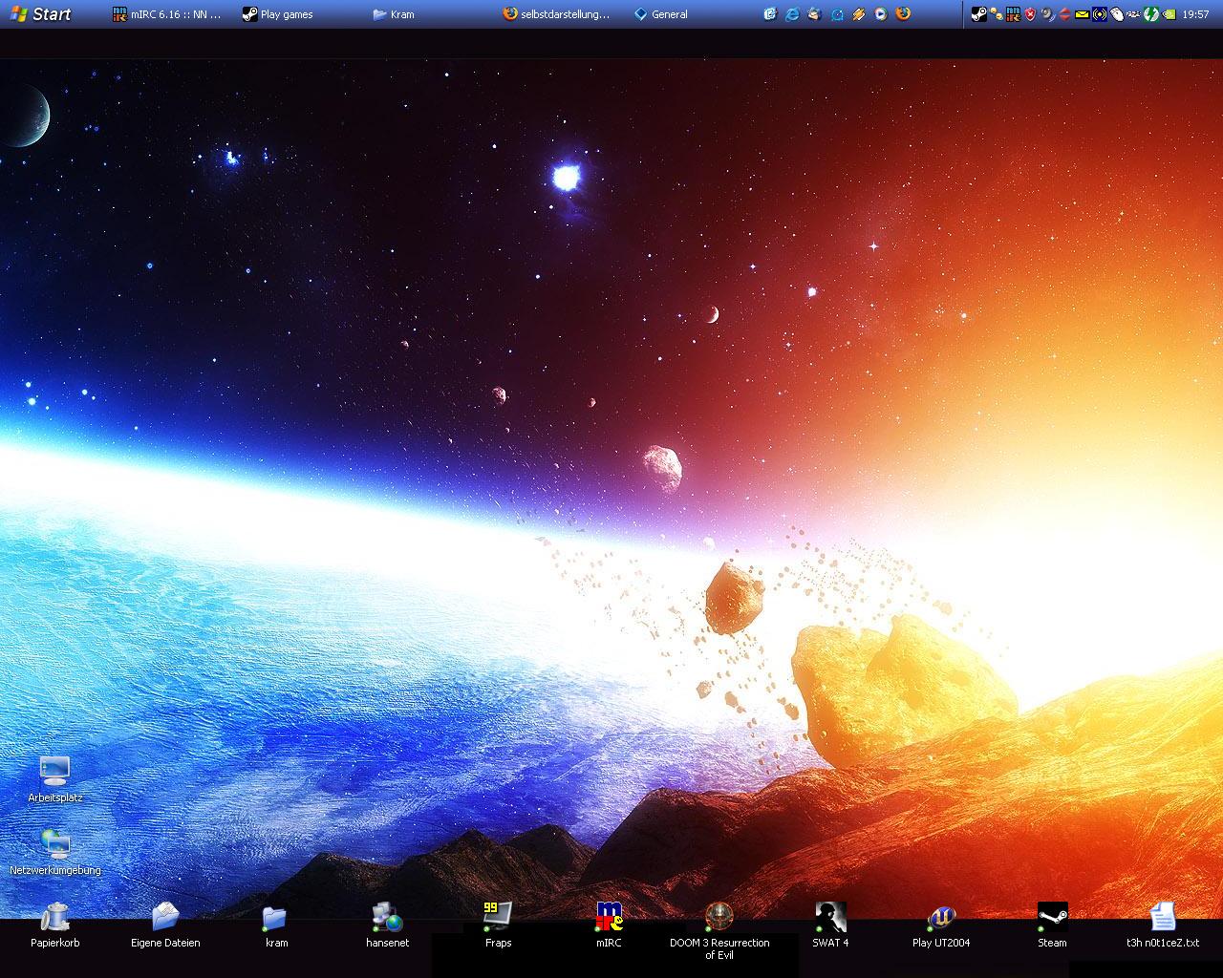The image size is (1223, 978).
Task: Switch to the selbstdarstellung Firefox taskbar window
Action: click(x=556, y=14)
